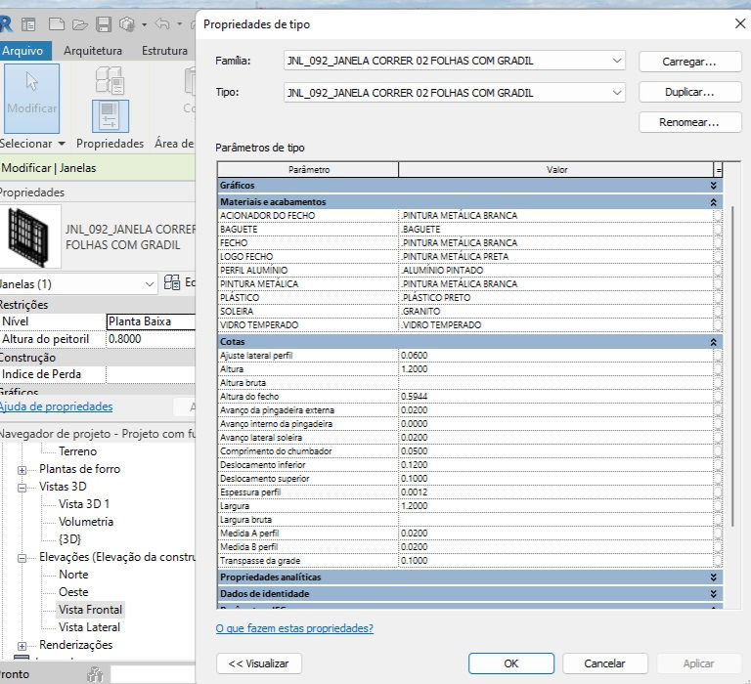
Task: Expand the Gráficos parameter group
Action: 713,186
